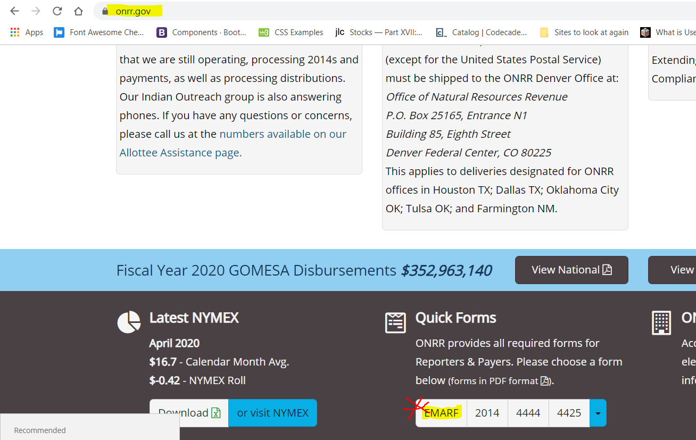Click 'or visit NYMEX'
This screenshot has height=440, width=696.
272,412
